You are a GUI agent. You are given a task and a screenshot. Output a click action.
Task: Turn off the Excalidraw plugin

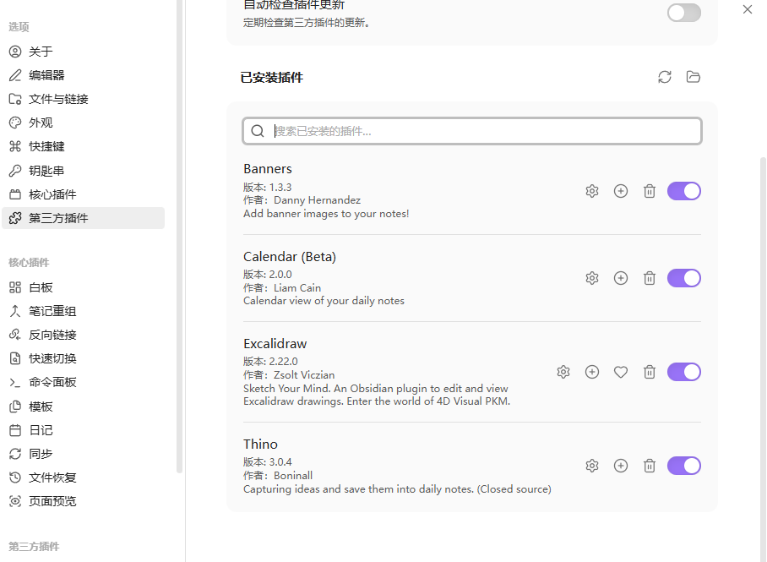click(684, 372)
